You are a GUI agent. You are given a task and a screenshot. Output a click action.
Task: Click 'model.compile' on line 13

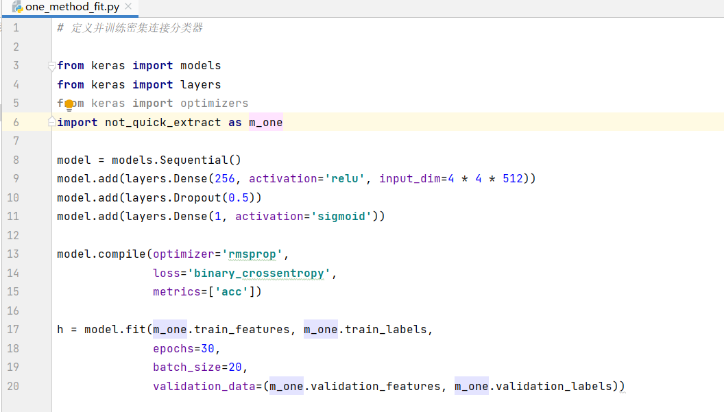pyautogui.click(x=101, y=254)
